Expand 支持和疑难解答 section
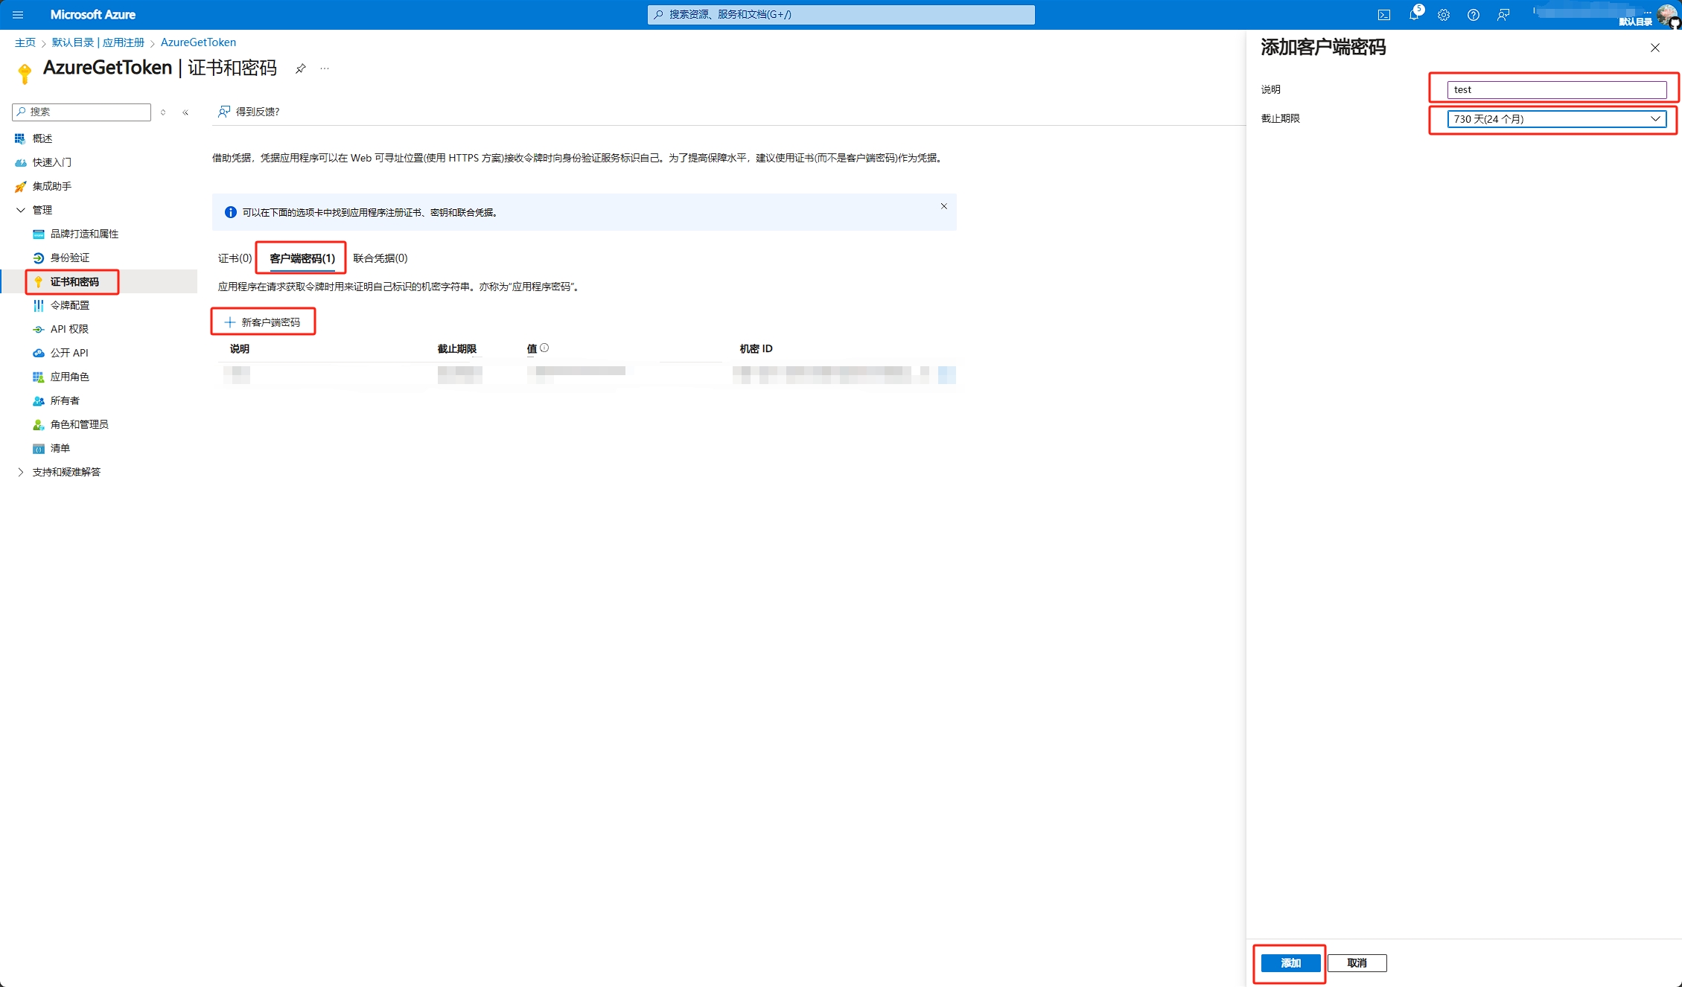The image size is (1682, 987). (21, 472)
